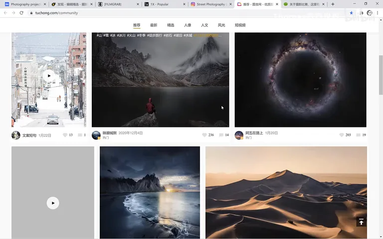Close the 1X - Popular tab
Image resolution: width=383 pixels, height=239 pixels.
tap(184, 4)
